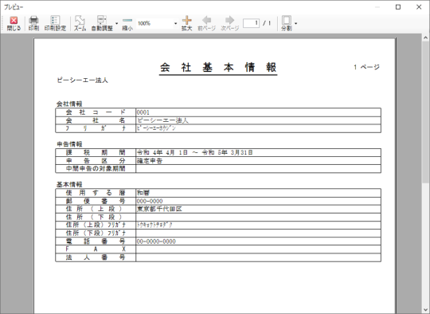The width and height of the screenshot is (430, 314).
Task: Expand the 分割 dropdown arrow
Action: 295,23
